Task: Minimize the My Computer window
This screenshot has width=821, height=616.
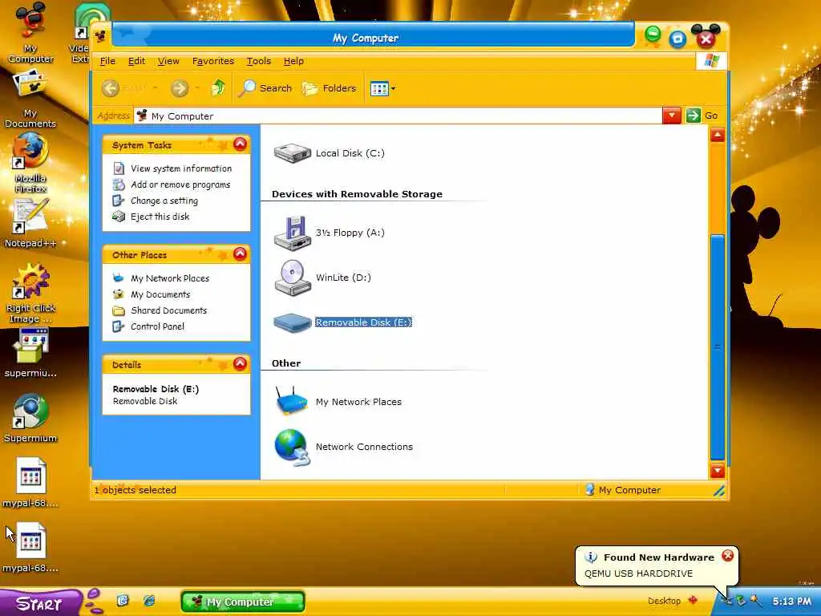Action: 653,34
